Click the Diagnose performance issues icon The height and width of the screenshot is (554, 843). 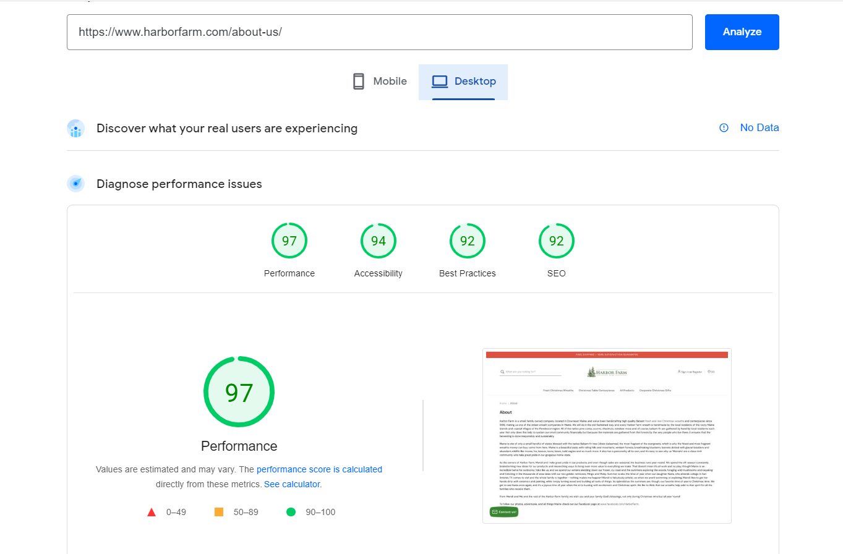point(75,184)
